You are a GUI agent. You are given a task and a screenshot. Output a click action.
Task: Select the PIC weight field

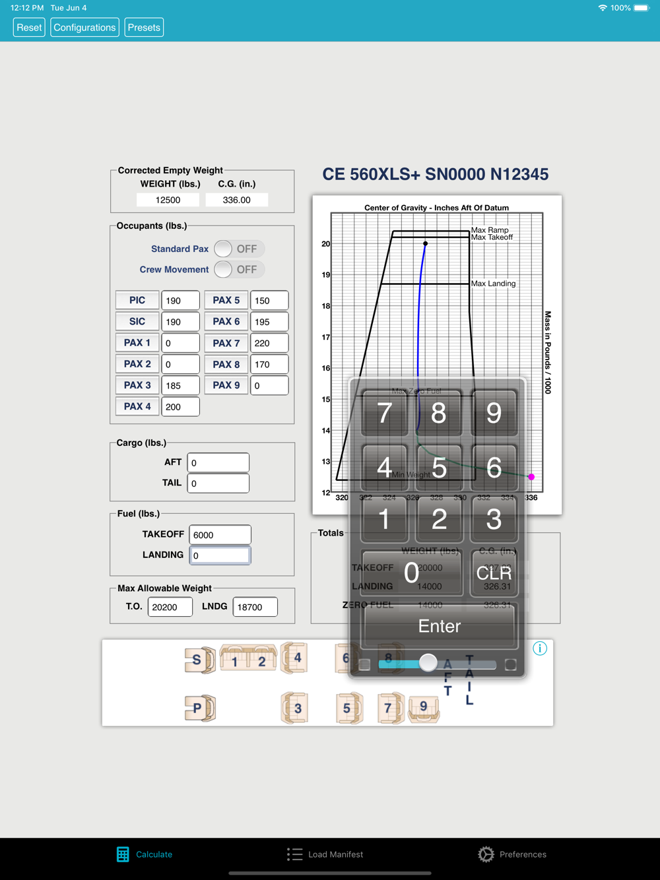(x=180, y=300)
